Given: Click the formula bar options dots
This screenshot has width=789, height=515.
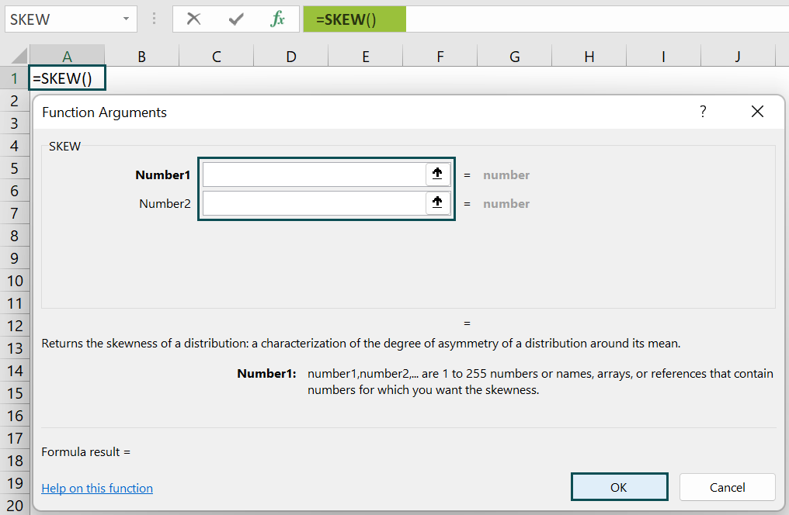Looking at the screenshot, I should (x=154, y=19).
